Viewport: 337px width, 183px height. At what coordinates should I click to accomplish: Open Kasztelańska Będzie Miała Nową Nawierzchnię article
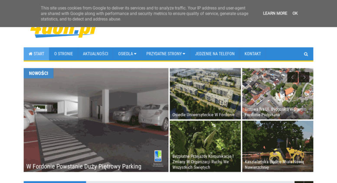278,146
